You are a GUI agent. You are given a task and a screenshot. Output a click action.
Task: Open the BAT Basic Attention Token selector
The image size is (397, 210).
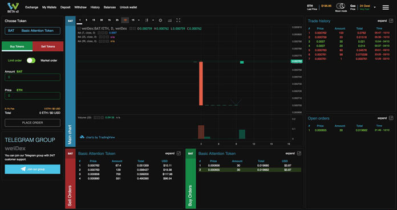pos(33,31)
